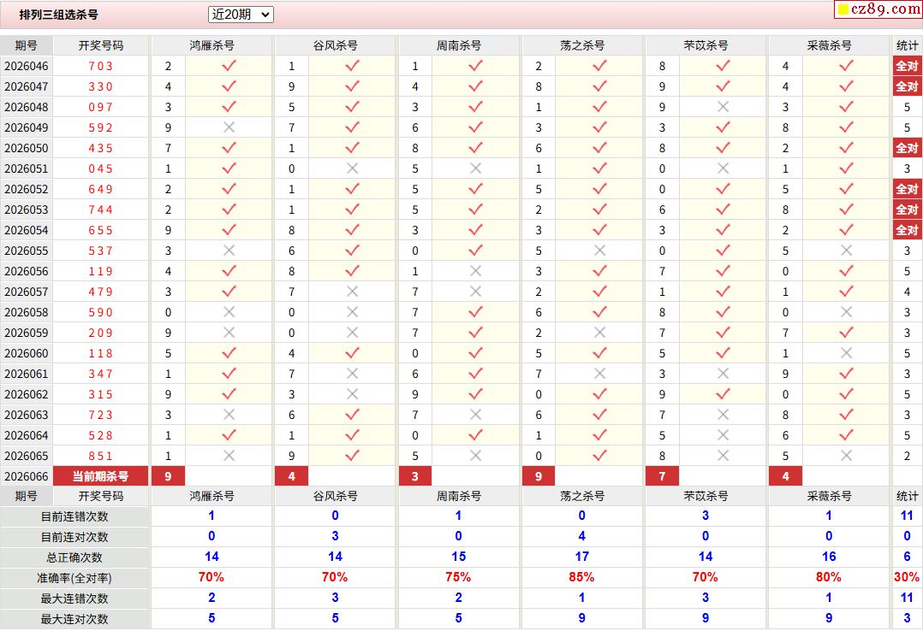Click draw number 703 for period 2026046
Image resolution: width=923 pixels, height=631 pixels.
pyautogui.click(x=100, y=66)
